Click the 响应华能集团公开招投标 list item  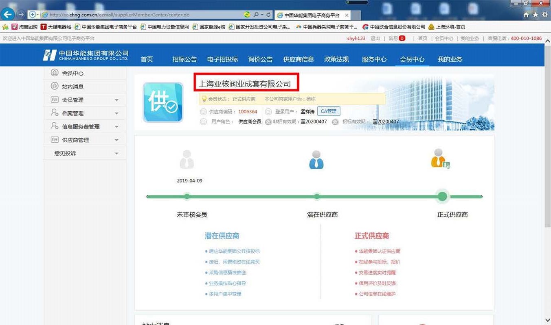pos(234,251)
